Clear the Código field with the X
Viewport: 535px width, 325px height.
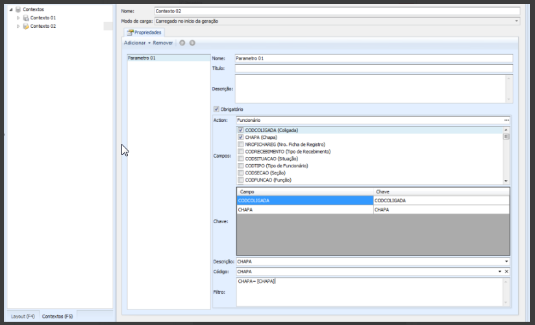tap(506, 272)
